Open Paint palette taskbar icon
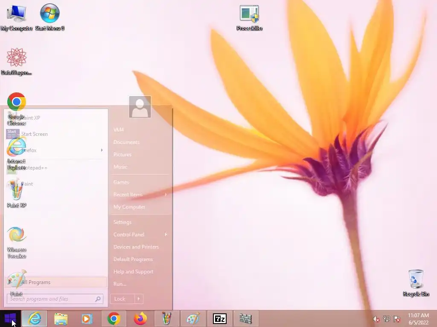This screenshot has height=327, width=437. click(x=193, y=318)
